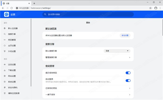Open 系统设置 in sidebar

(12, 82)
